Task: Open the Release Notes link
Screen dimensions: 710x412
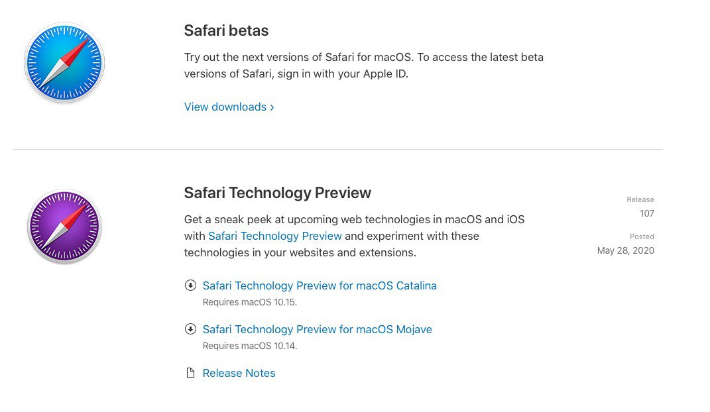Action: click(239, 373)
